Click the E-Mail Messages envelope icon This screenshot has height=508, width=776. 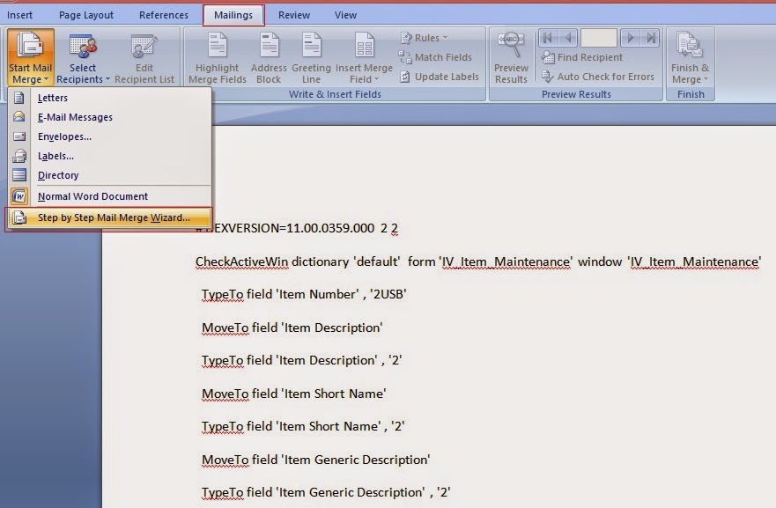coord(19,117)
